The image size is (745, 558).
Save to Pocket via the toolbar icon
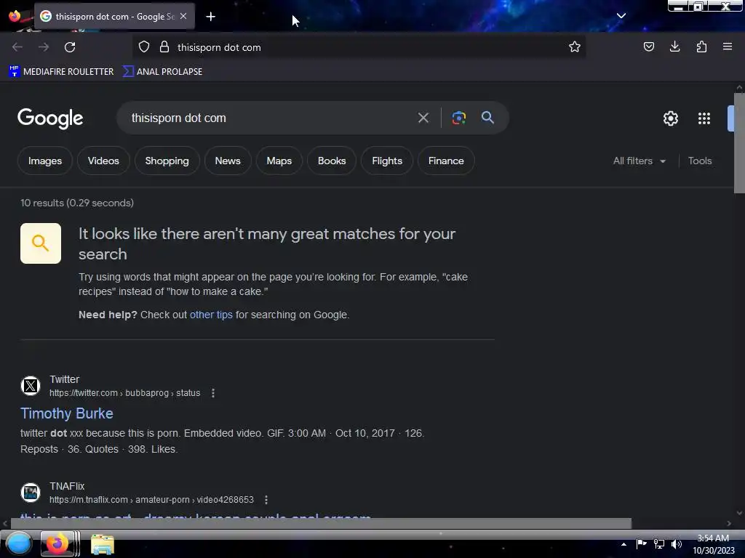click(x=648, y=46)
